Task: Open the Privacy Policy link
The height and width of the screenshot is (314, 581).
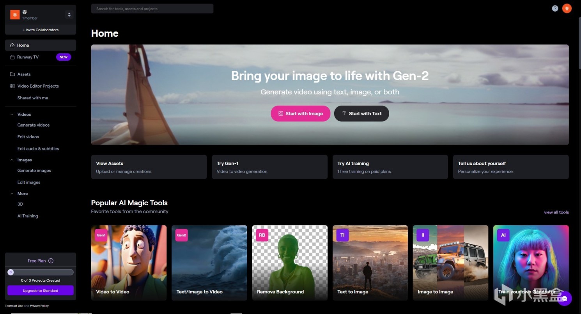Action: (39, 306)
